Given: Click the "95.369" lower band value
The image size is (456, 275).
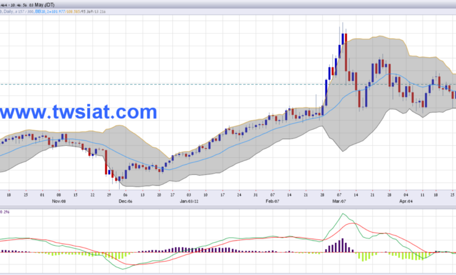Looking at the screenshot, I should coord(87,12).
